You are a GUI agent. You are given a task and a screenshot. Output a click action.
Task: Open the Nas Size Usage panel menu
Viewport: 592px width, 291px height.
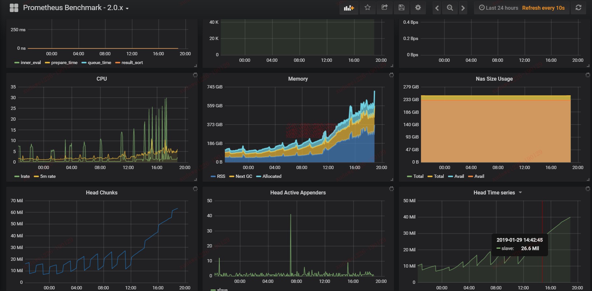(x=494, y=79)
